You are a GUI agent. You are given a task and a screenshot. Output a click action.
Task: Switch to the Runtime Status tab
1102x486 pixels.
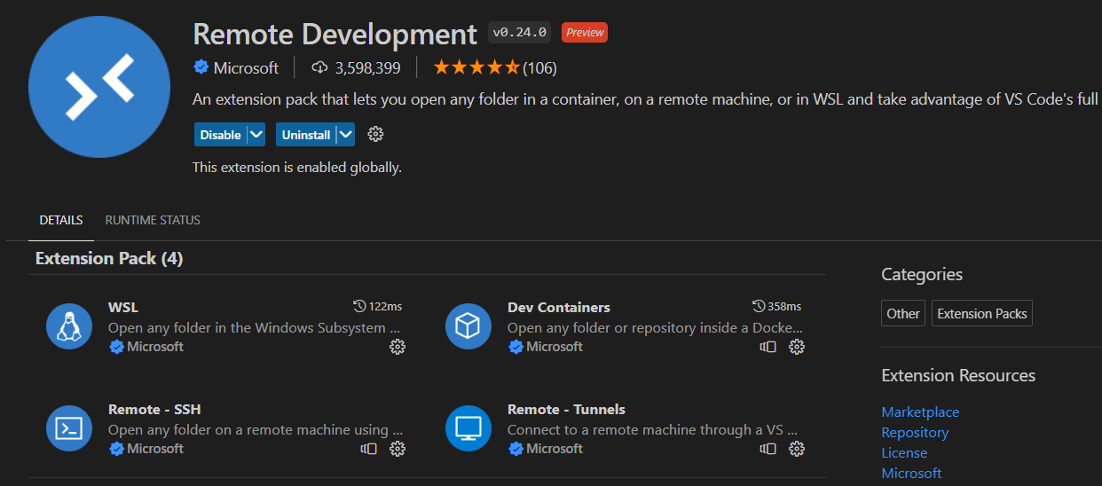[153, 220]
